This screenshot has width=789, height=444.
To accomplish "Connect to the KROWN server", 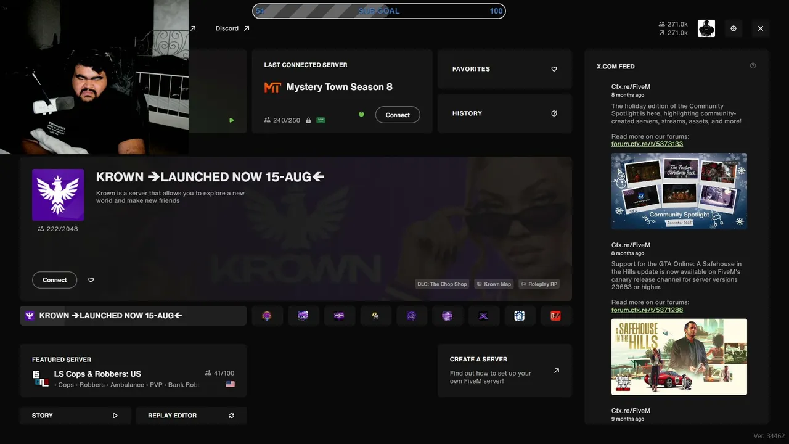I will click(x=55, y=280).
